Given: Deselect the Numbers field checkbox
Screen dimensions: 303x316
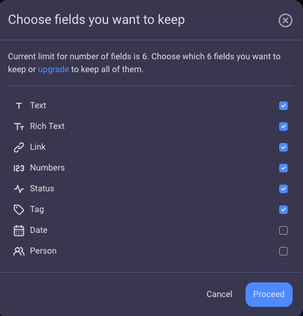Looking at the screenshot, I should click(x=283, y=168).
